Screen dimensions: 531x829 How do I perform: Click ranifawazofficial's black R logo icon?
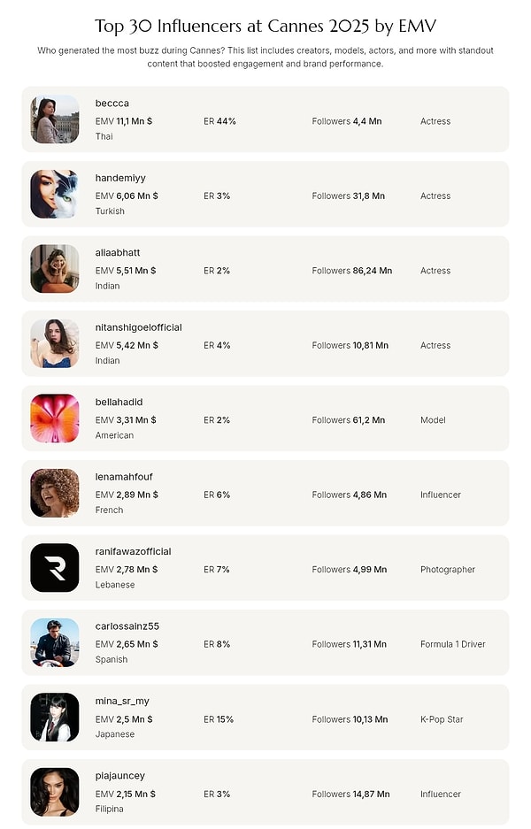coord(54,568)
